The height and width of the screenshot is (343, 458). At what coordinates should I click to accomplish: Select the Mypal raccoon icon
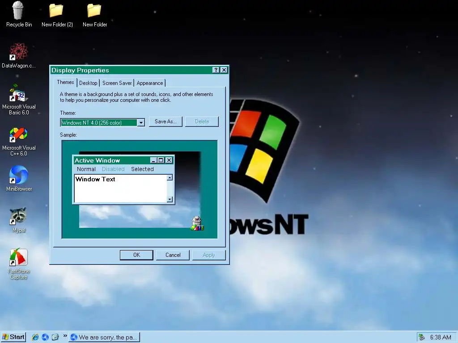(x=19, y=220)
